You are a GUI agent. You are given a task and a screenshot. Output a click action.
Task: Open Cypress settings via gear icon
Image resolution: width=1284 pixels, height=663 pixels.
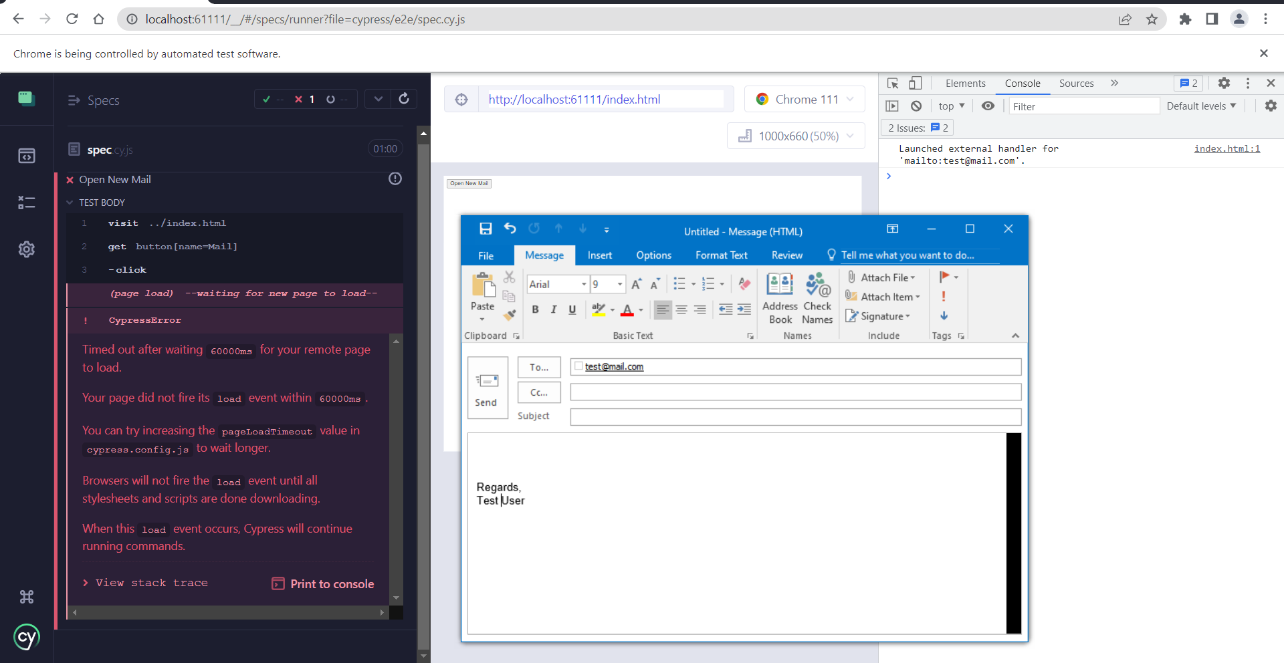pos(27,249)
